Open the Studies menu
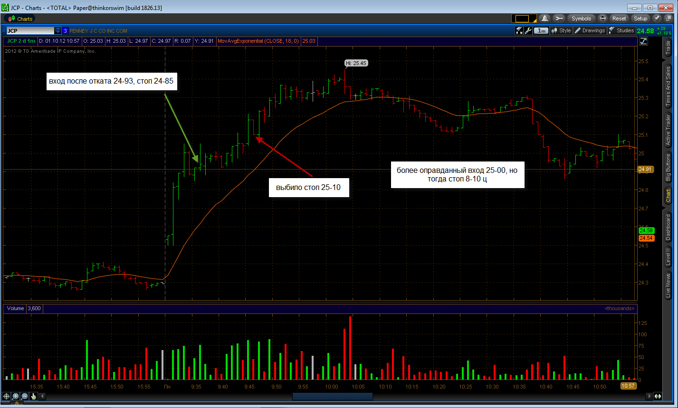678x408 pixels. (x=621, y=30)
